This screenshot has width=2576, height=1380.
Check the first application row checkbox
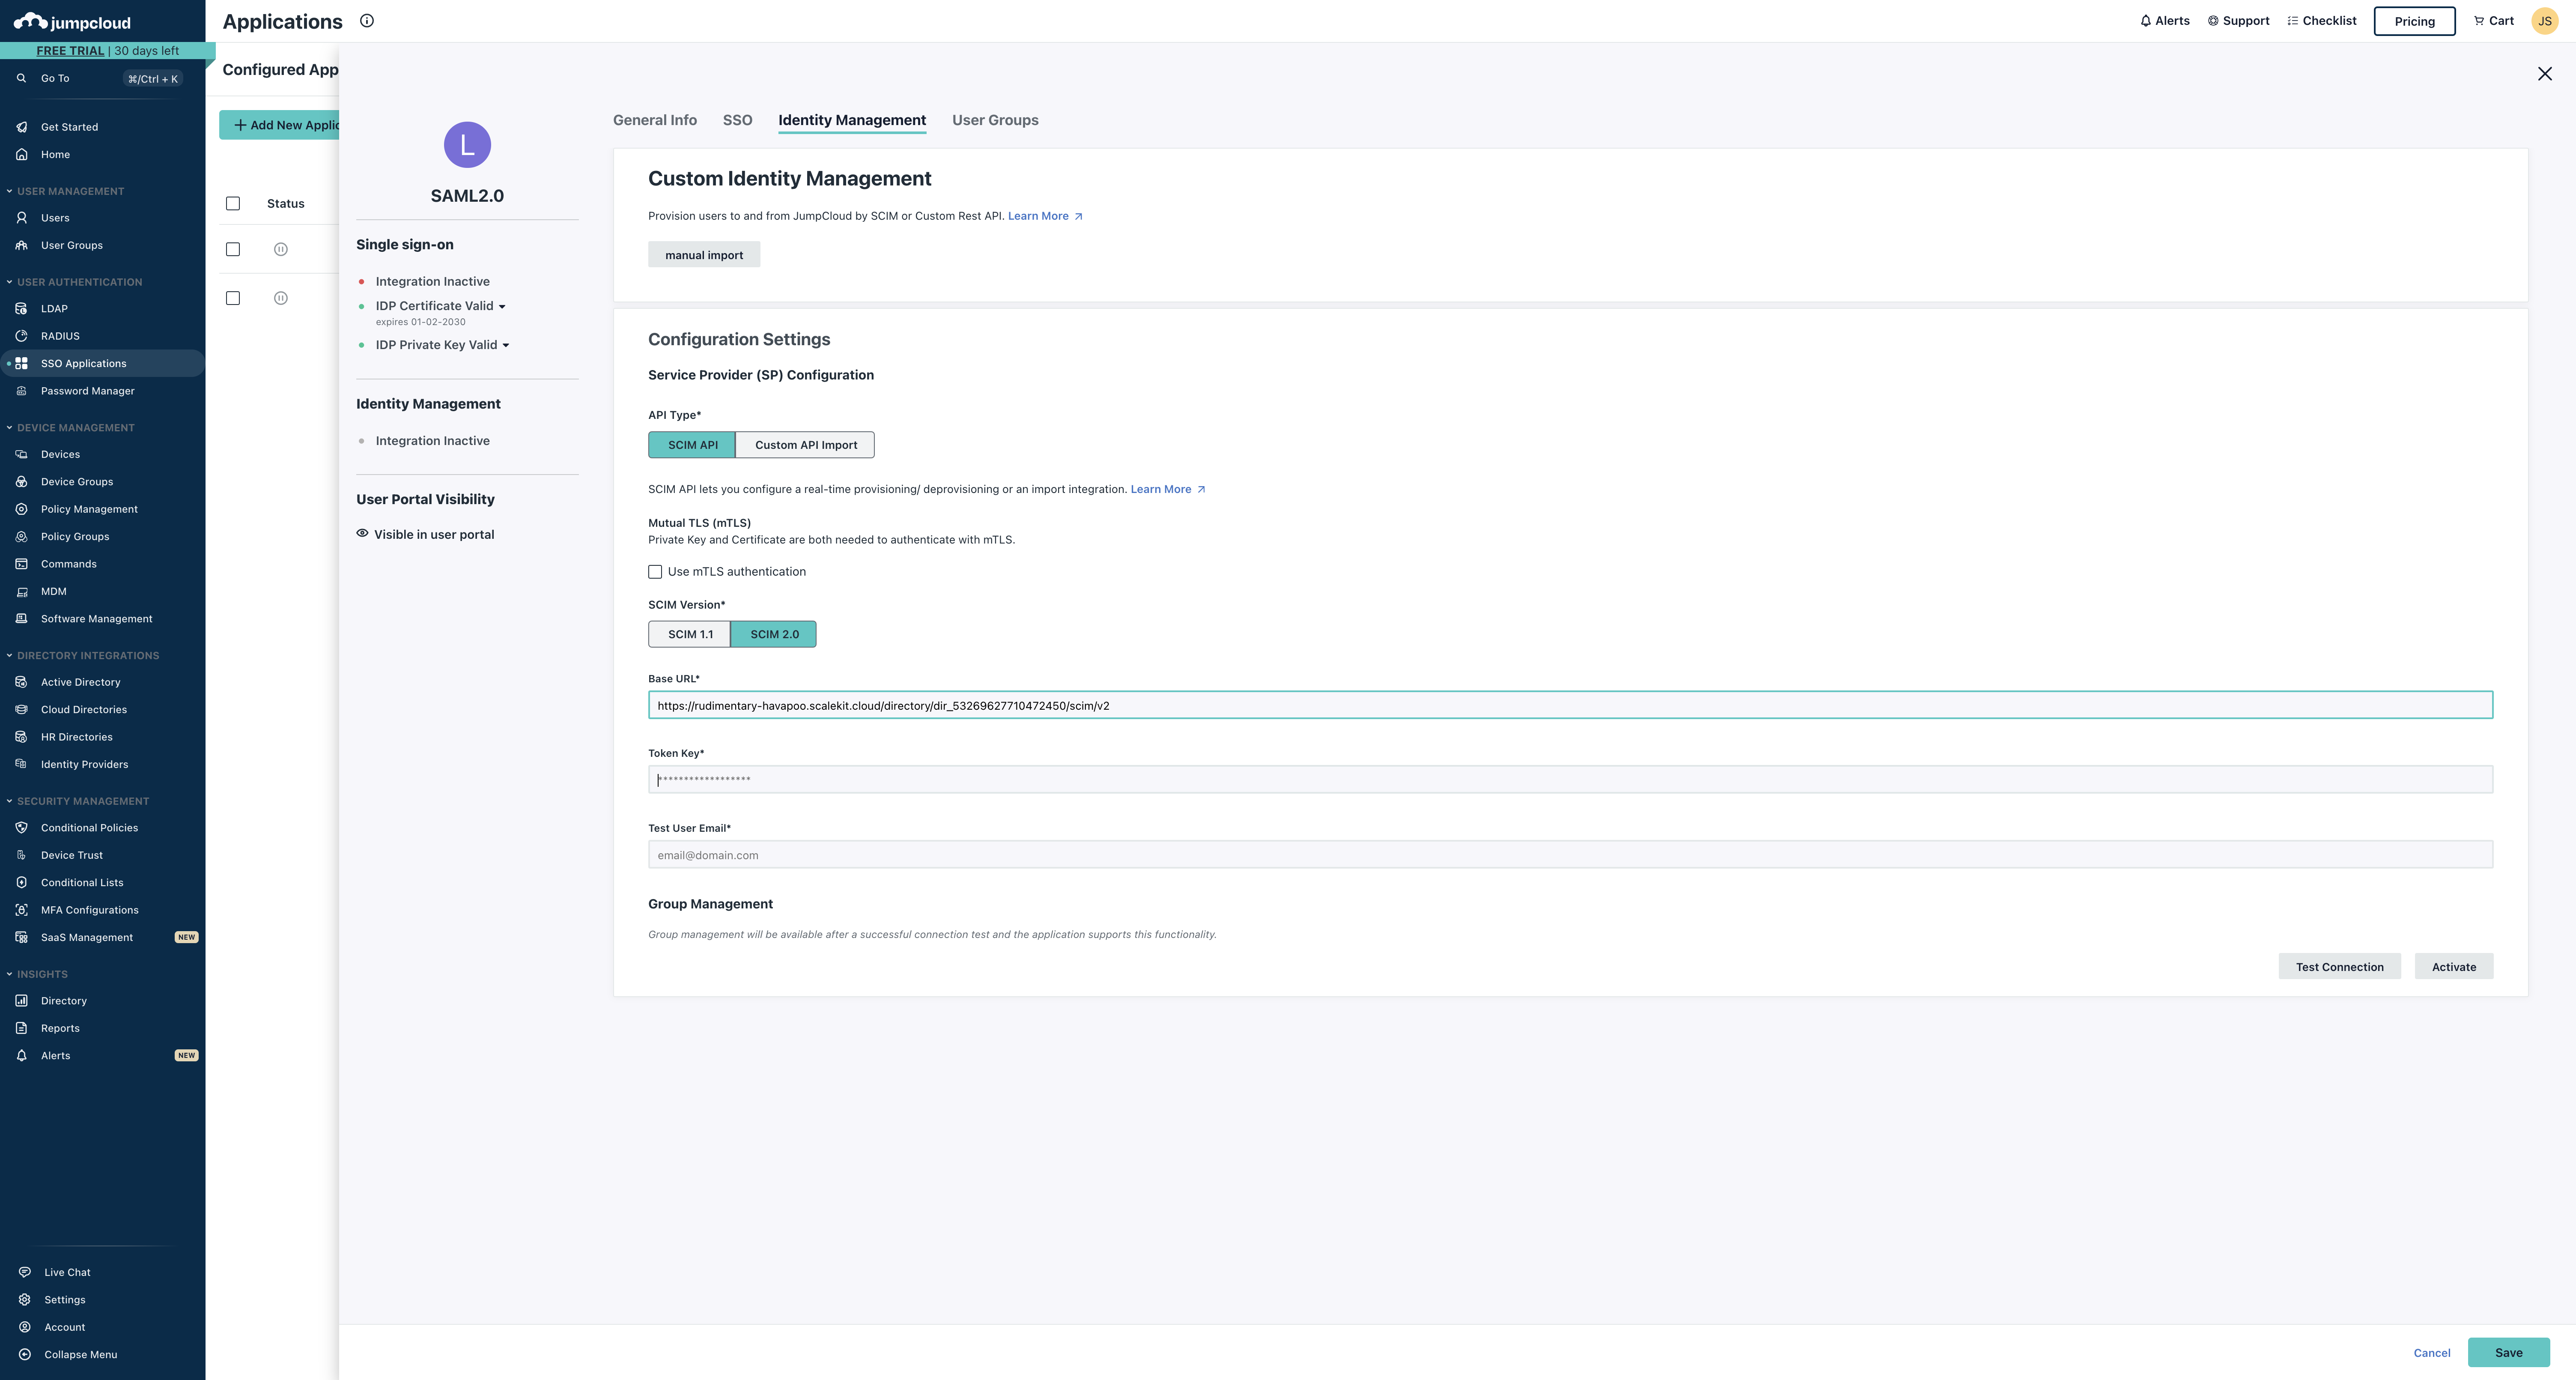click(233, 249)
